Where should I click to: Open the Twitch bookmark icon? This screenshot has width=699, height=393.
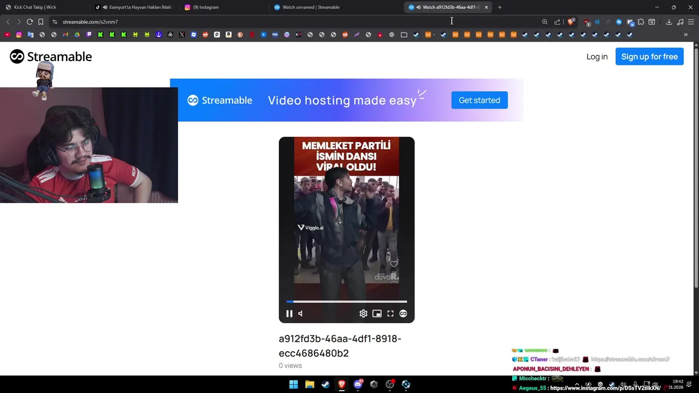pyautogui.click(x=88, y=34)
